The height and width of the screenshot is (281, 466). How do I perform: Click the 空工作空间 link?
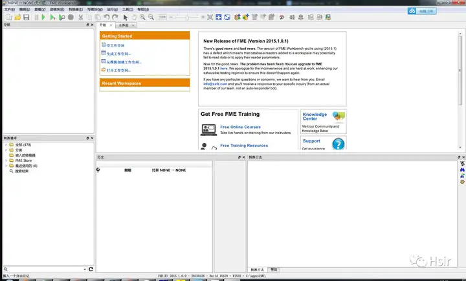coord(116,45)
